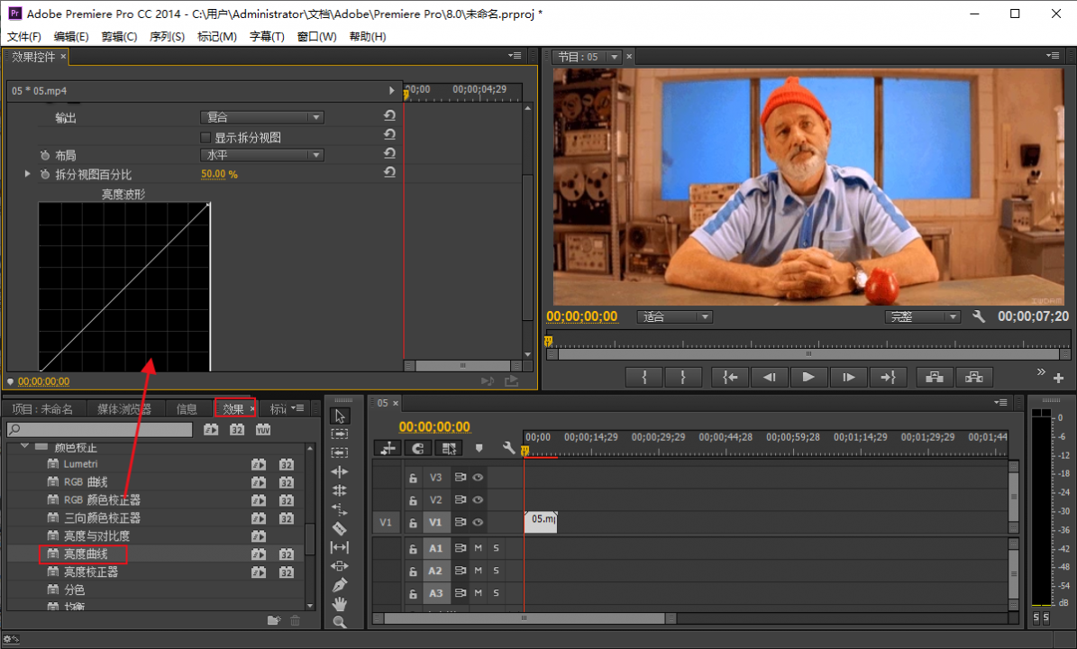Filter effects by accelerated effects icon
Screen dimensions: 1077x649
pyautogui.click(x=211, y=430)
